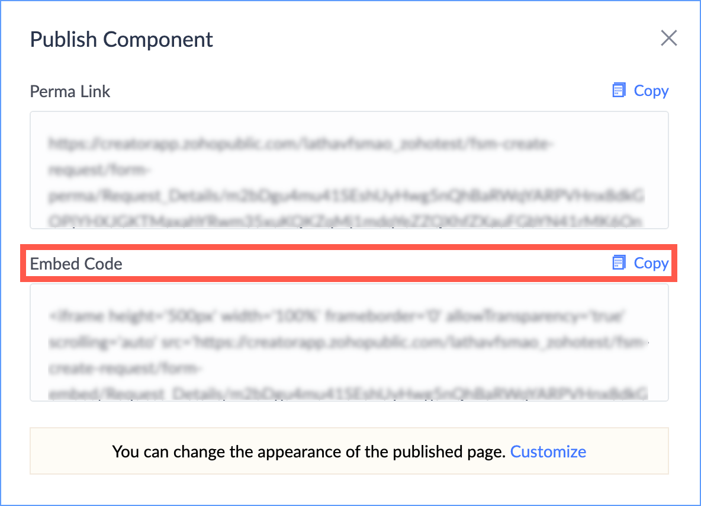This screenshot has height=506, width=701.
Task: Click first line of the perma link URL
Action: click(x=301, y=144)
